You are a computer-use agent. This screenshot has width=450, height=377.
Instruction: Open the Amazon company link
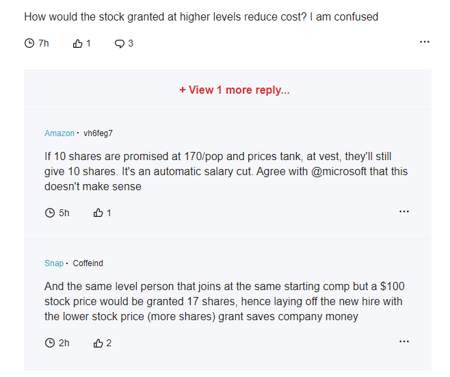coord(59,133)
